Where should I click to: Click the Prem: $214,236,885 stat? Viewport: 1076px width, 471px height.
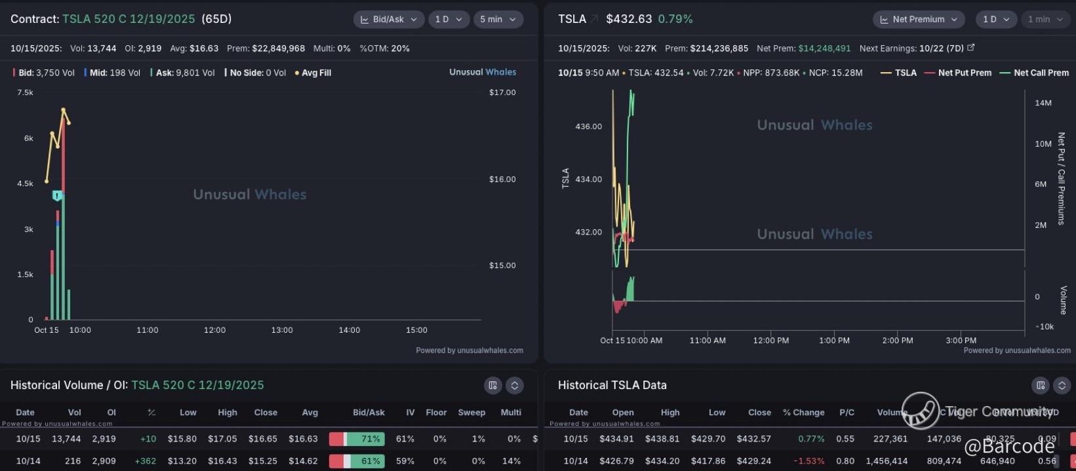point(706,48)
